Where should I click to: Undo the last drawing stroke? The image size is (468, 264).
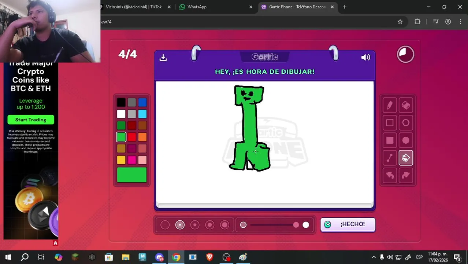click(x=390, y=176)
